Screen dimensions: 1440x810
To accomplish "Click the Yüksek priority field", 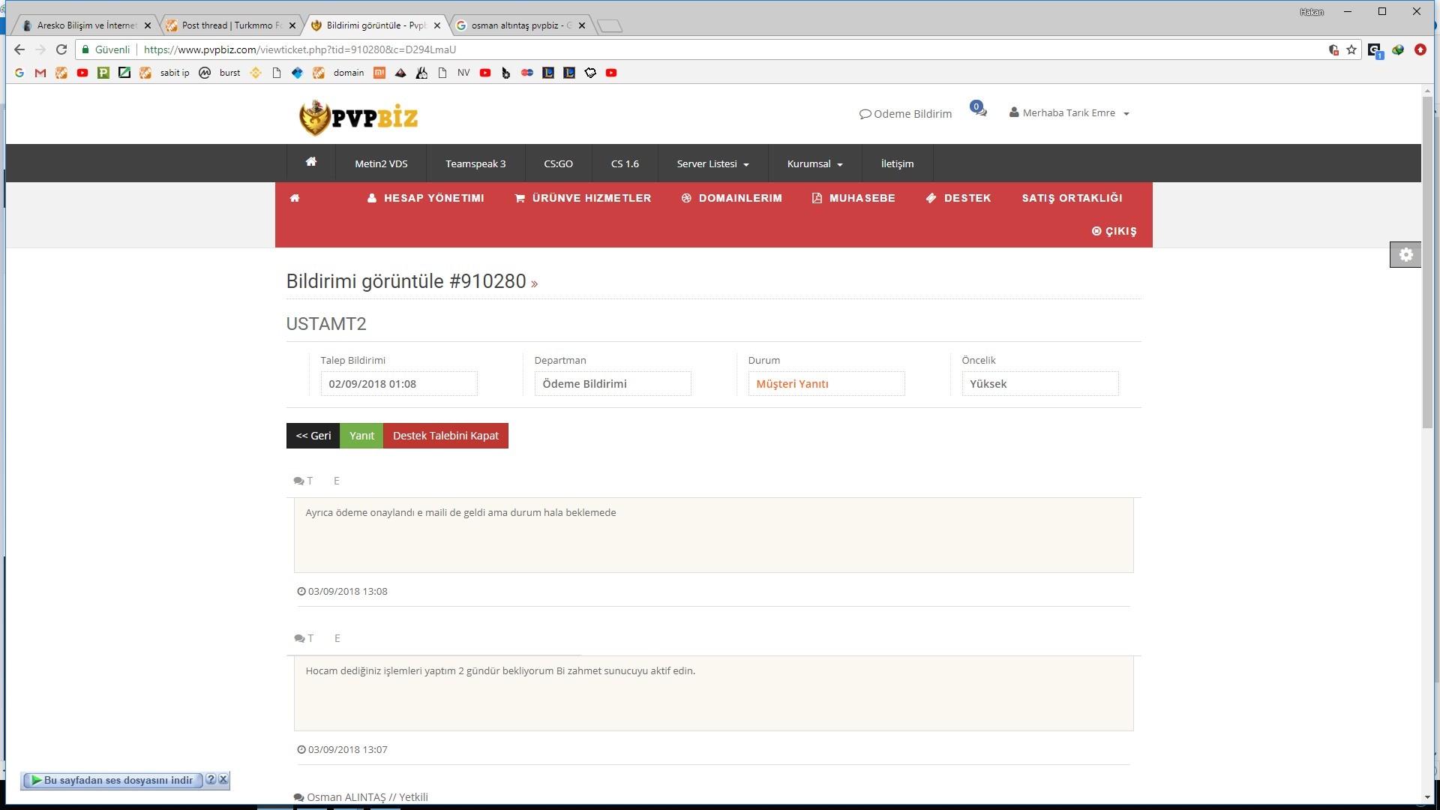I will [1040, 384].
